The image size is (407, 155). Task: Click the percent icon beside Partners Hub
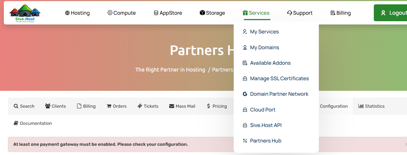(x=245, y=141)
